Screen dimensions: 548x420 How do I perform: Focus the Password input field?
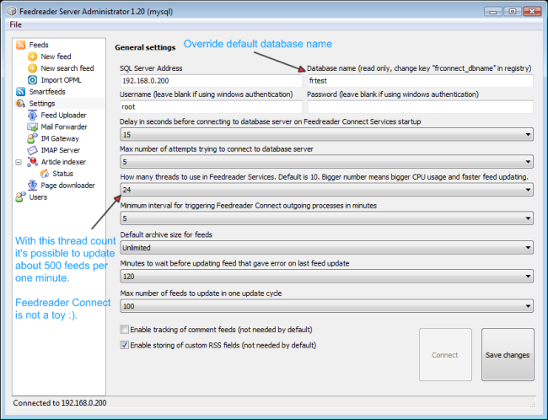420,108
